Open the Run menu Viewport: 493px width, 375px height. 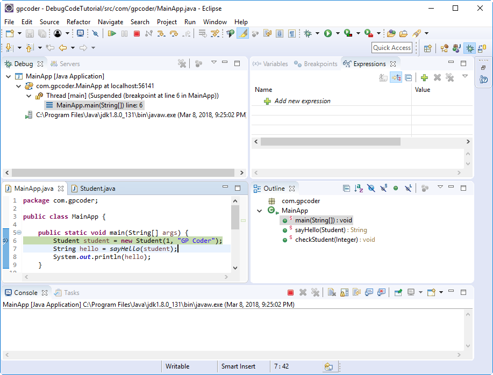point(190,22)
